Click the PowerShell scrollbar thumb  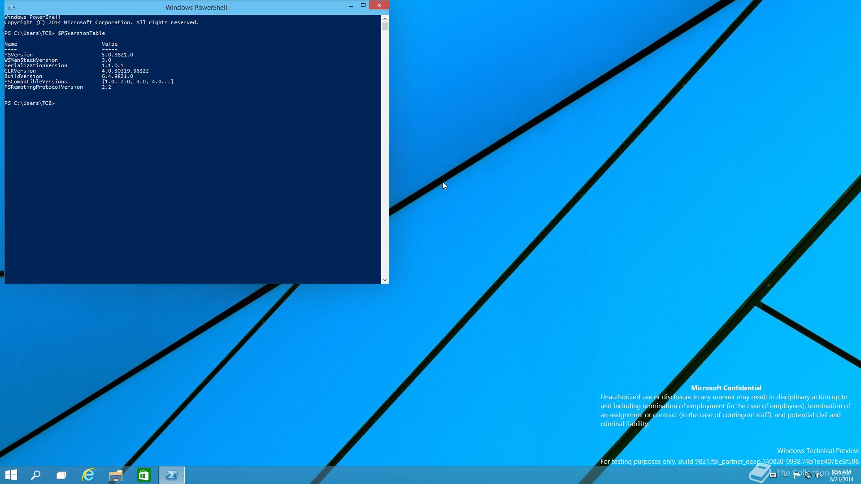click(x=385, y=26)
